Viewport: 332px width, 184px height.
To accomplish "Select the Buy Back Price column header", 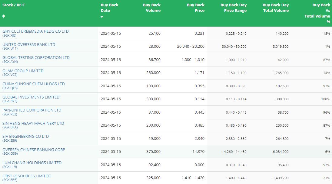I will coord(196,8).
